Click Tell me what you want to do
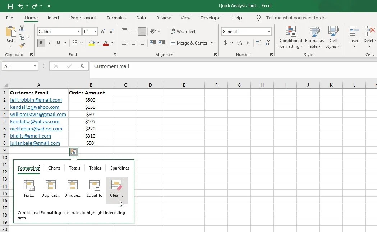The image size is (377, 232). pyautogui.click(x=295, y=18)
